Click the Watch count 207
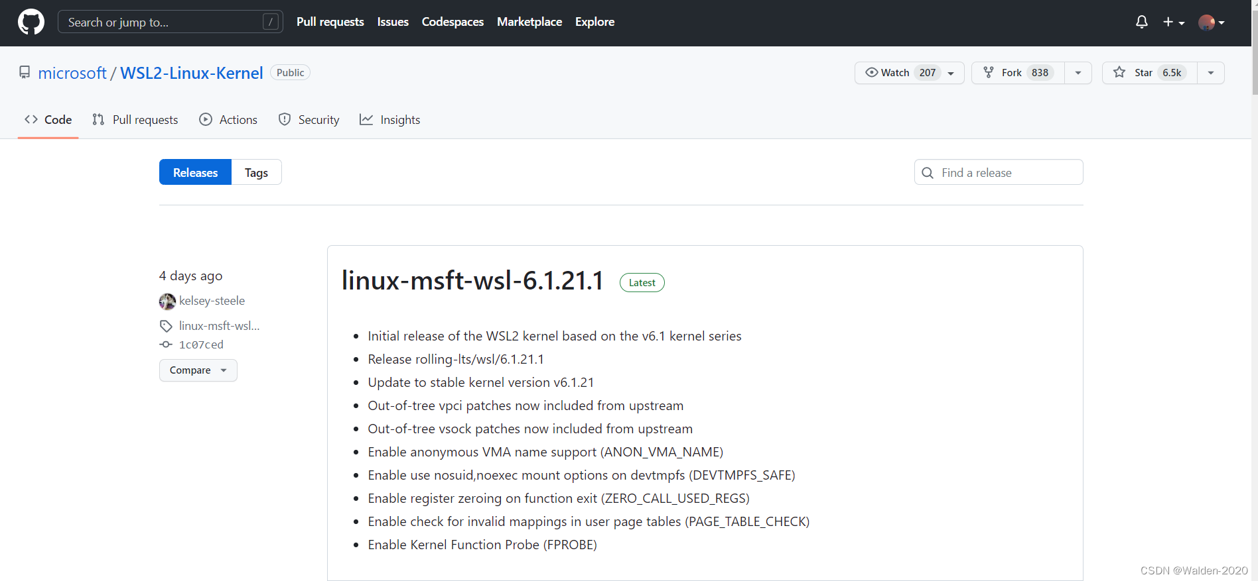 (928, 73)
